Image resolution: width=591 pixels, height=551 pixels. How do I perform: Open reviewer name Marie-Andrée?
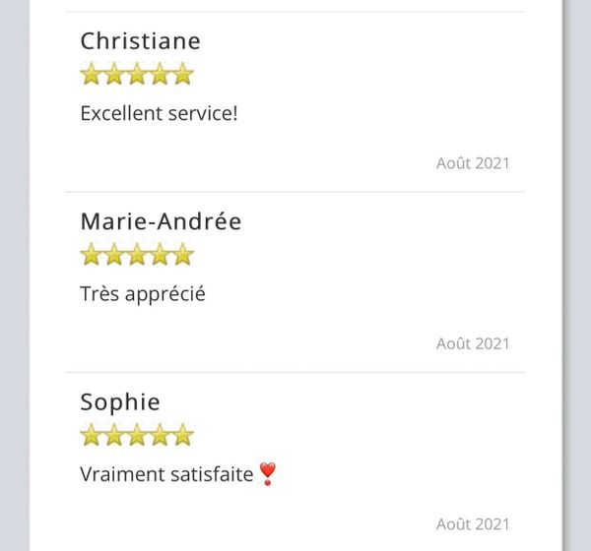coord(161,221)
